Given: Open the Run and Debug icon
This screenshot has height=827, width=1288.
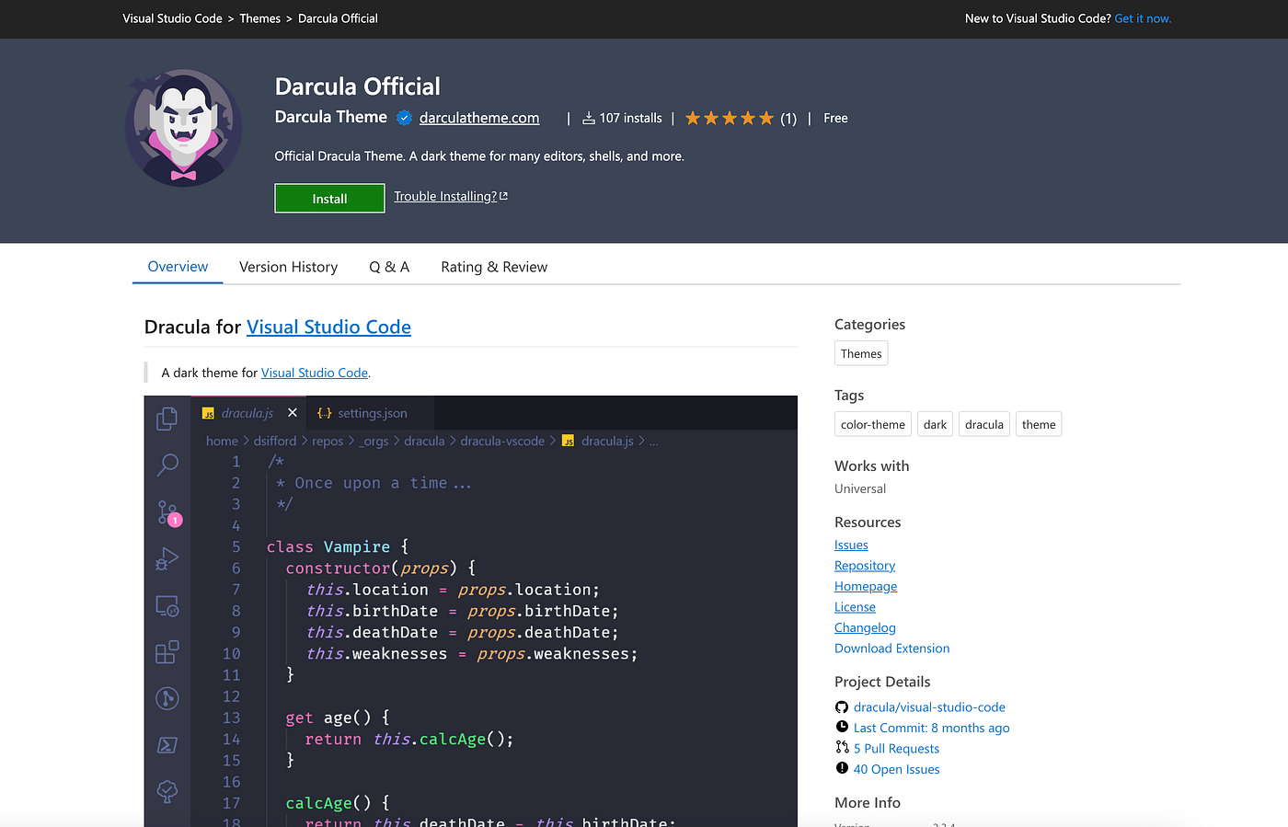Looking at the screenshot, I should (167, 558).
